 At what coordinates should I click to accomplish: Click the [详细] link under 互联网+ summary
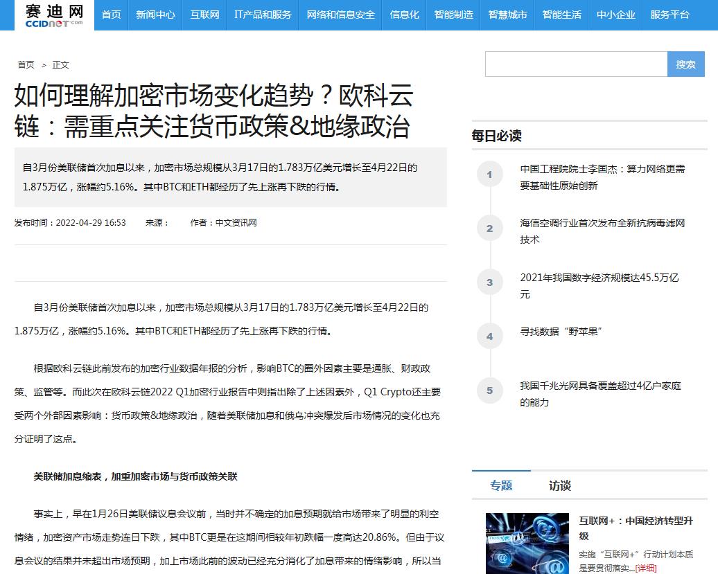pyautogui.click(x=646, y=568)
